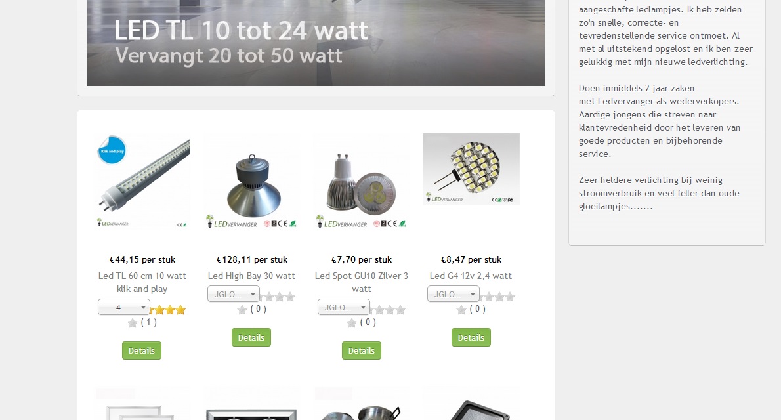This screenshot has width=781, height=420.
Task: Open JGLO dropdown under Led G4 12v
Action: click(x=454, y=294)
